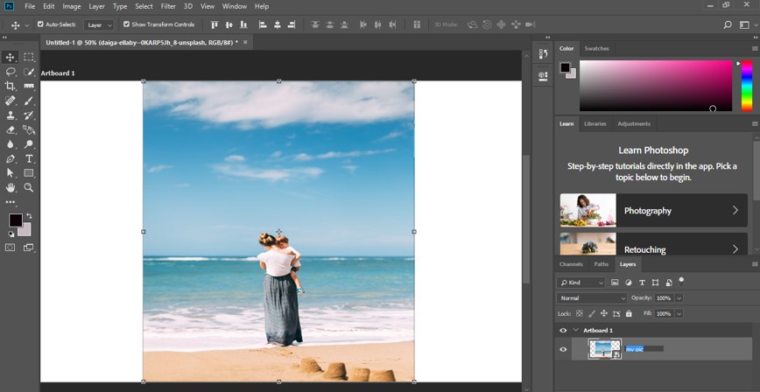Select the Lasso tool
This screenshot has width=760, height=392.
[x=11, y=72]
